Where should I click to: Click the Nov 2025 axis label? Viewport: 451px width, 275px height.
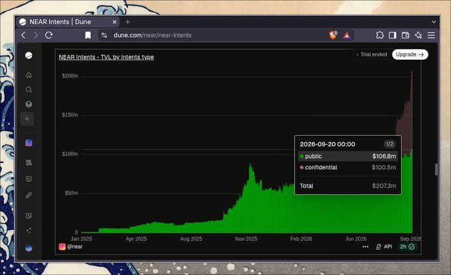246,239
